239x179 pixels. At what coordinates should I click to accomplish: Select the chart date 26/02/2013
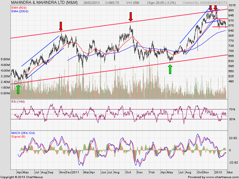click(91, 3)
